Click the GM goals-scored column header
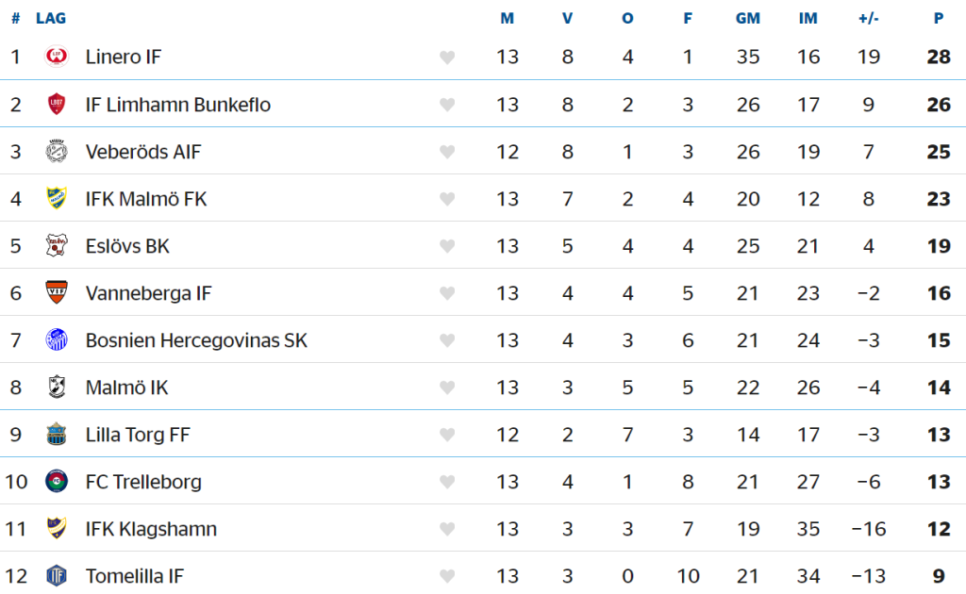 [x=748, y=19]
